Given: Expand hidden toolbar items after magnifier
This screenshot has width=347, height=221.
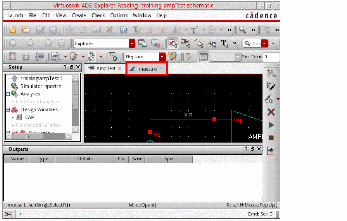Looking at the screenshot, I should (253, 30).
